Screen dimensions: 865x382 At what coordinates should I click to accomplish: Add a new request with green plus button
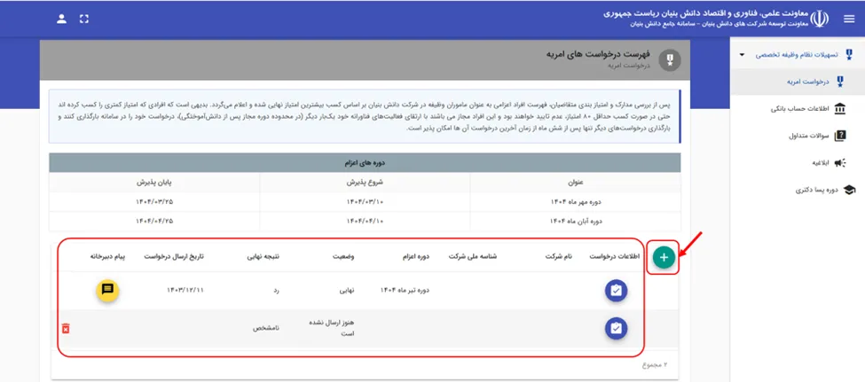point(664,257)
